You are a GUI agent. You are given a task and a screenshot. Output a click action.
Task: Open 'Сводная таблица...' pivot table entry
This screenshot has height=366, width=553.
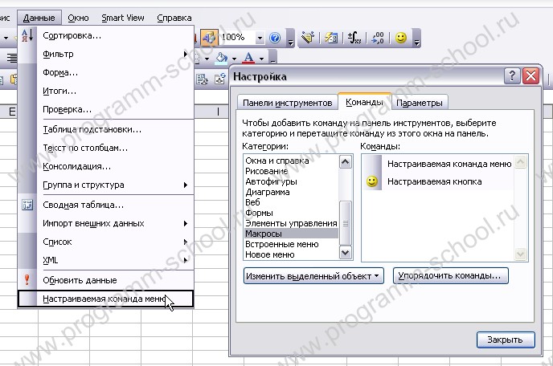83,205
